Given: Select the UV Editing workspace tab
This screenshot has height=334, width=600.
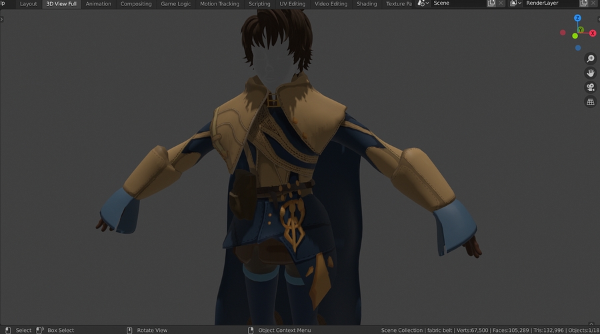Looking at the screenshot, I should pyautogui.click(x=293, y=4).
